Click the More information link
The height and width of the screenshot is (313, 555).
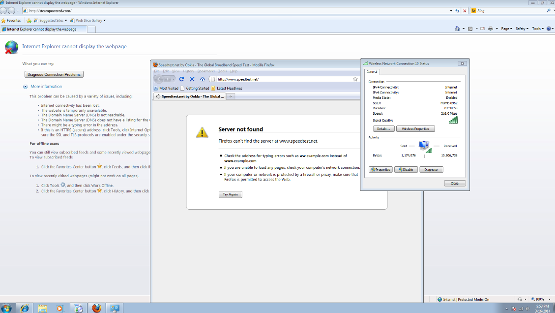[46, 87]
